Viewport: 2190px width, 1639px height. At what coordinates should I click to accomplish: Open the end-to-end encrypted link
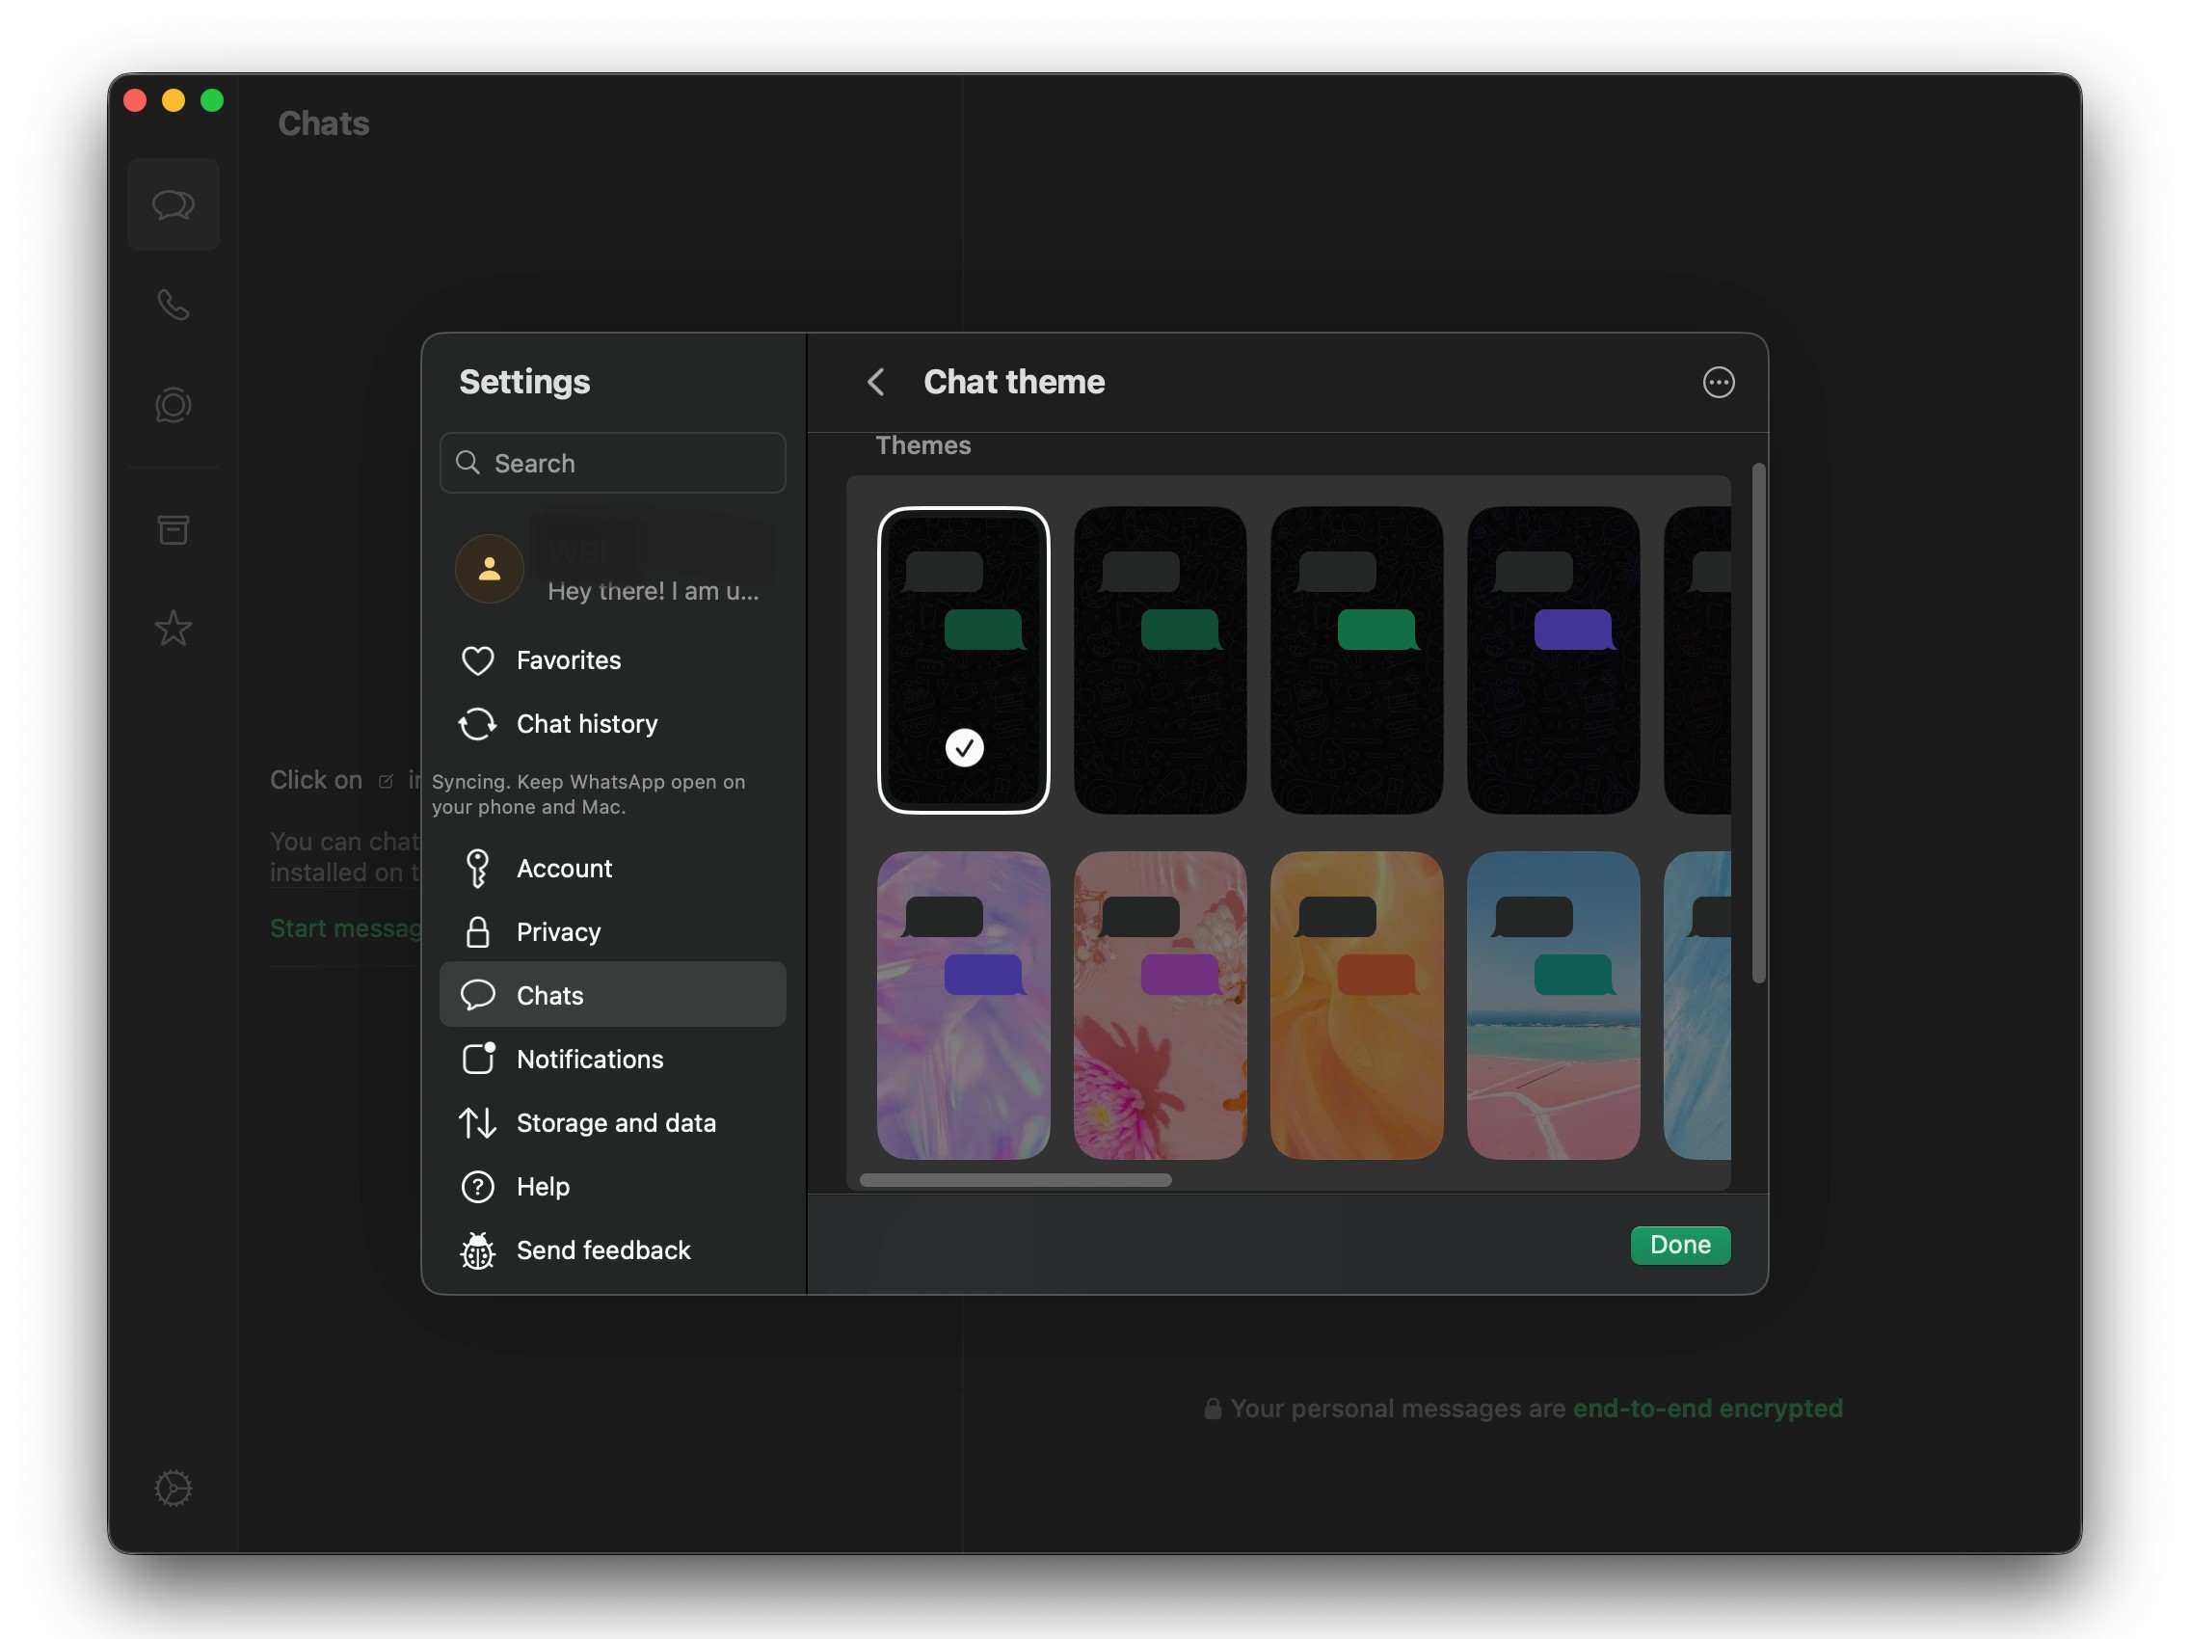(x=1709, y=1408)
